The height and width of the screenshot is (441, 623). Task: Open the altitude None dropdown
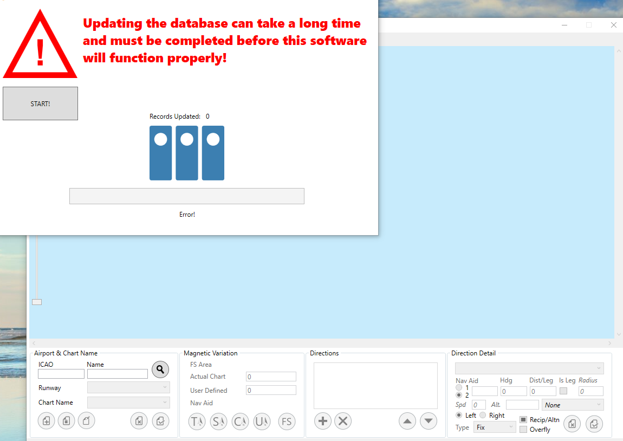point(572,405)
